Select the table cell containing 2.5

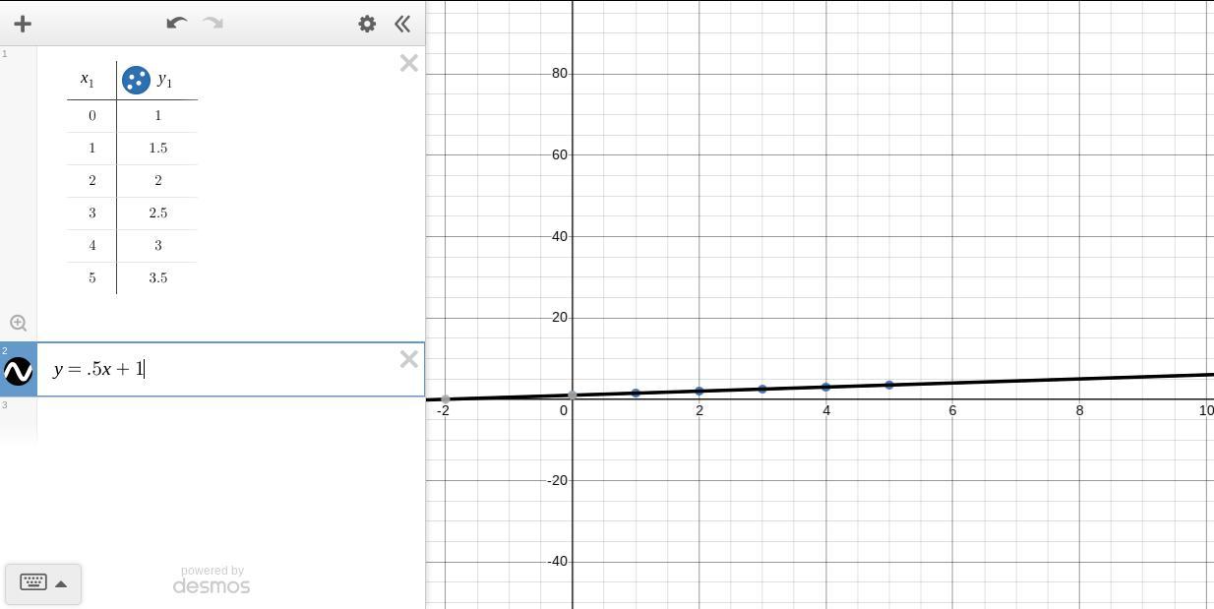[157, 213]
